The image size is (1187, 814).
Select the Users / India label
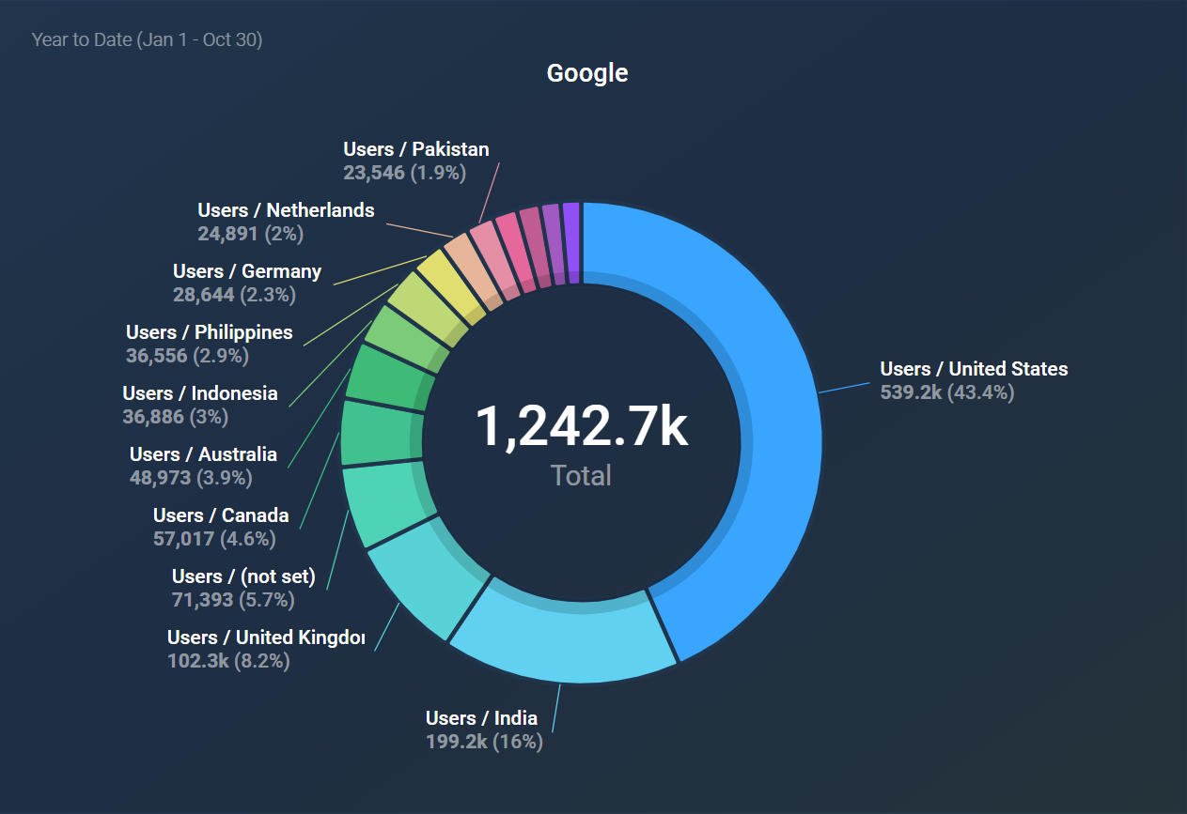point(481,717)
